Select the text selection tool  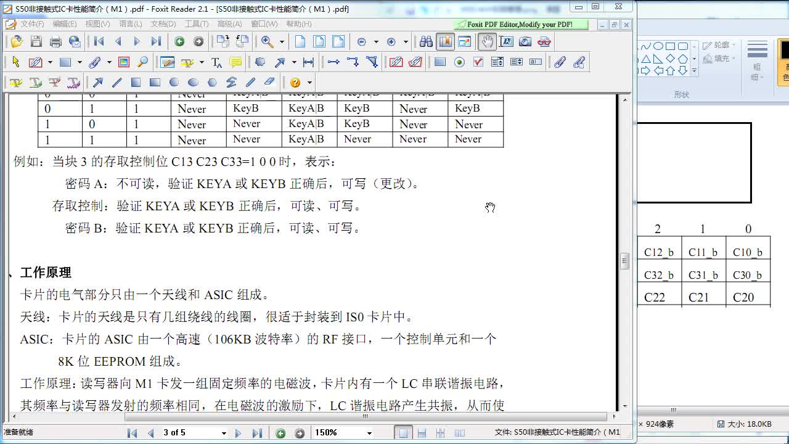click(506, 42)
